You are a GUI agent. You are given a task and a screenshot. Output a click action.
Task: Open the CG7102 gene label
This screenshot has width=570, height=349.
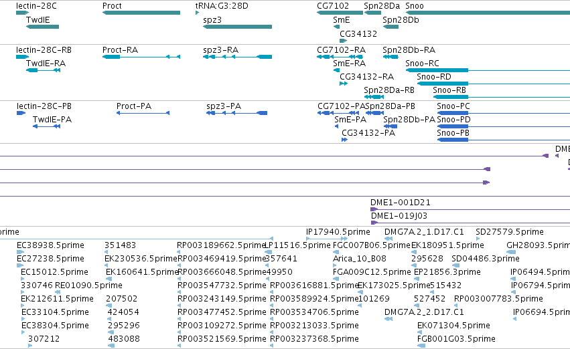point(333,6)
